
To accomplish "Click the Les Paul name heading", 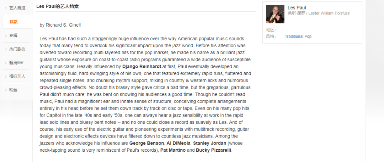I will point(297,8).
